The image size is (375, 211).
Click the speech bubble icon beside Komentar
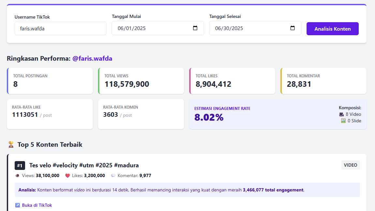[113, 175]
